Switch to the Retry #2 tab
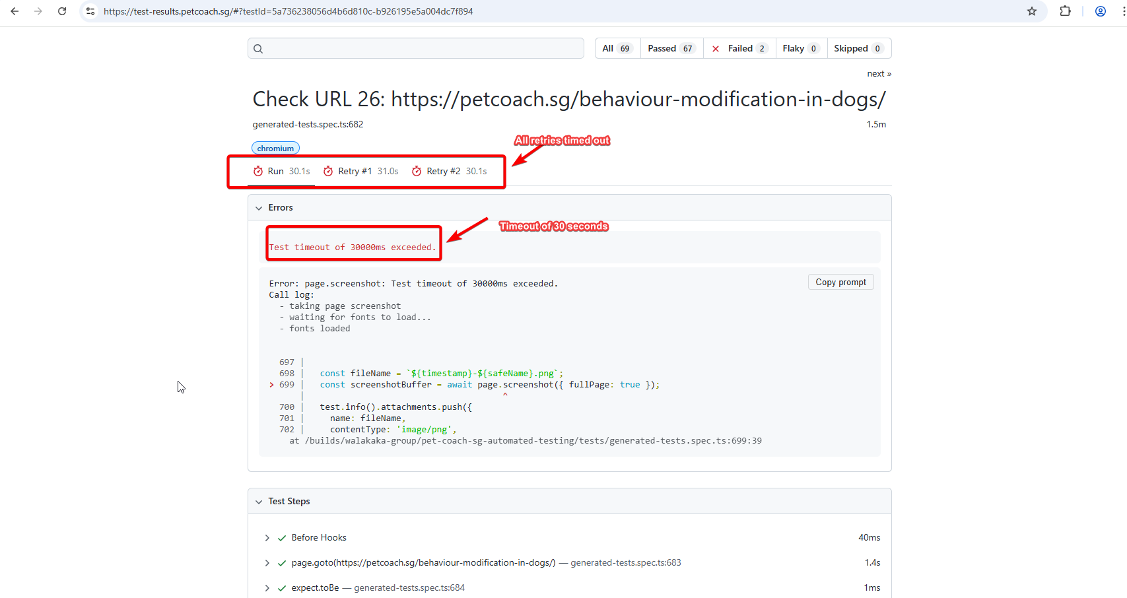The width and height of the screenshot is (1127, 598). point(450,172)
